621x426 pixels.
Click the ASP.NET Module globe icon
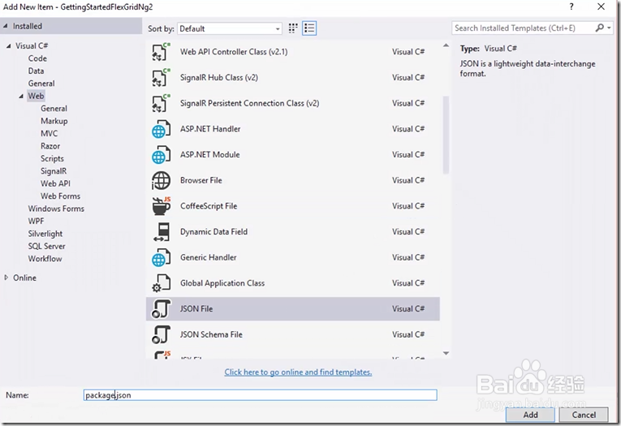162,155
